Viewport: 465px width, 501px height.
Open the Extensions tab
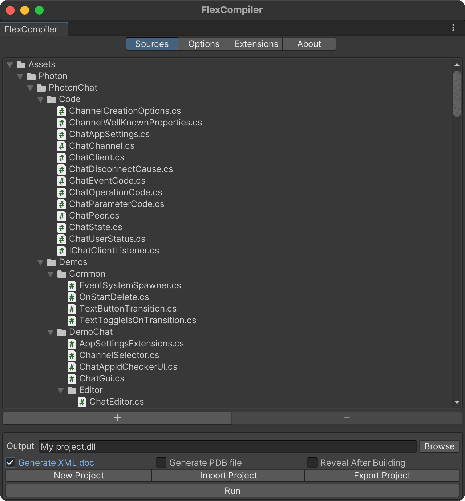point(256,44)
